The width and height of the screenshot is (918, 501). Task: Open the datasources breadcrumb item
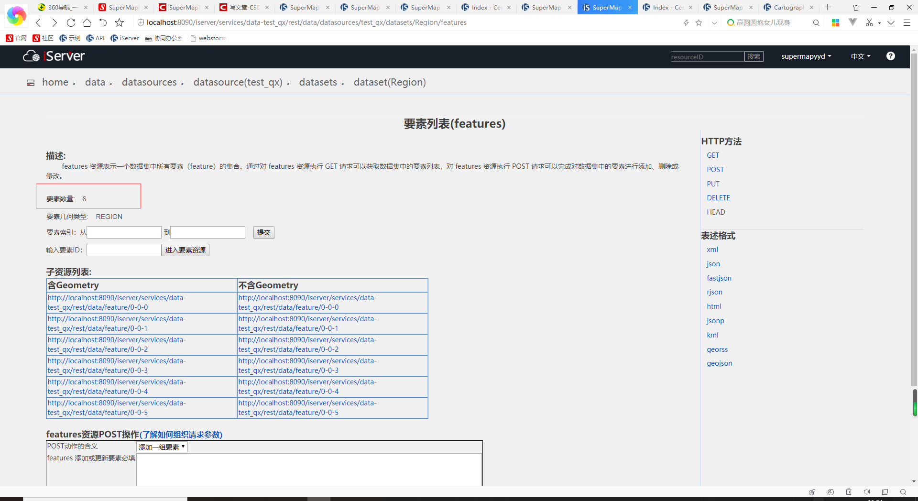click(x=149, y=82)
